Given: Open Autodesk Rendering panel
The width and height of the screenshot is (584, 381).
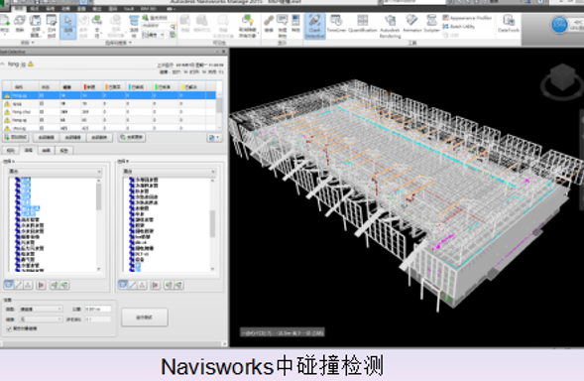Looking at the screenshot, I should pos(390,27).
